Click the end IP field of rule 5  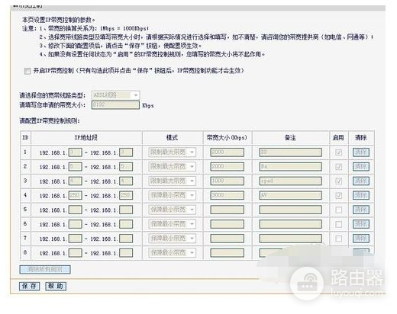click(126, 210)
